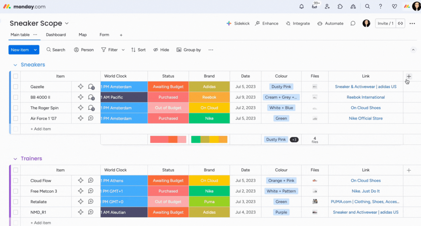Select all items in Trainers group
This screenshot has height=226, width=421.
click(x=16, y=170)
